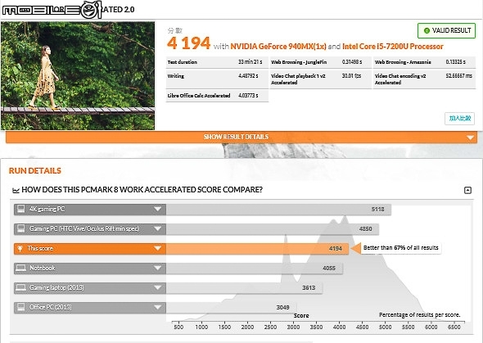The image size is (483, 343).
Task: Click Better than 67% of all results tooltip
Action: point(400,248)
